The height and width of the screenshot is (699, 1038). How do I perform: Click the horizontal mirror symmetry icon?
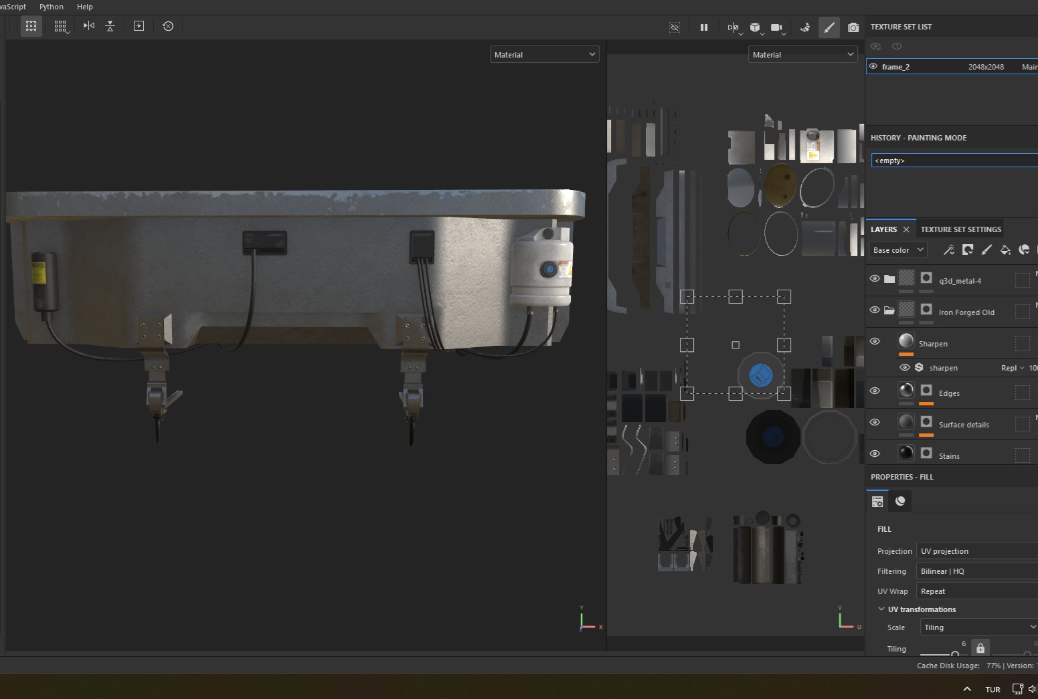pyautogui.click(x=88, y=26)
